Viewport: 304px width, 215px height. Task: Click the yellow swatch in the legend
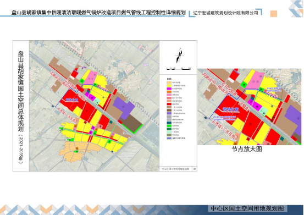[x=169, y=85]
